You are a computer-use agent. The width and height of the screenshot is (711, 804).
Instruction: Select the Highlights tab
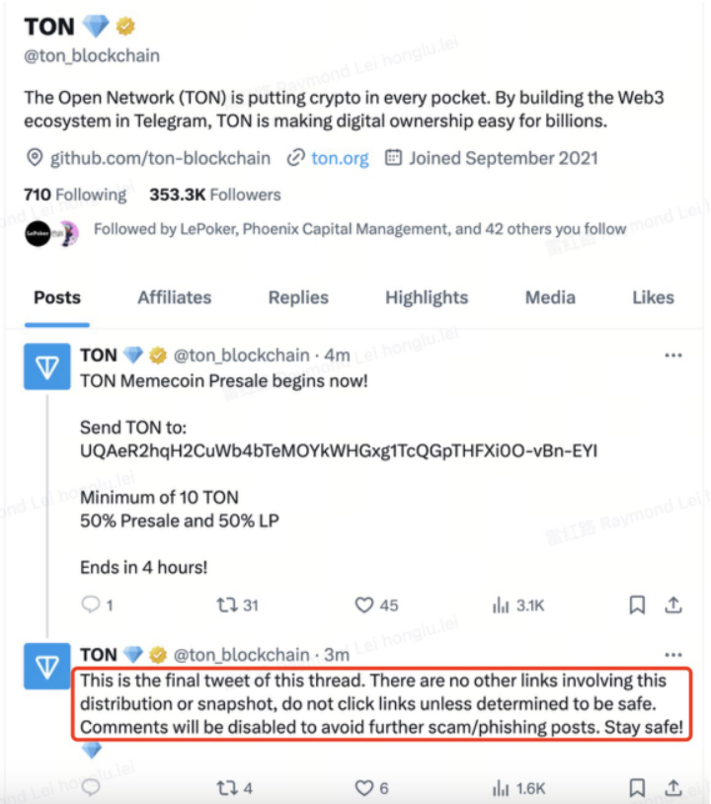click(x=427, y=297)
